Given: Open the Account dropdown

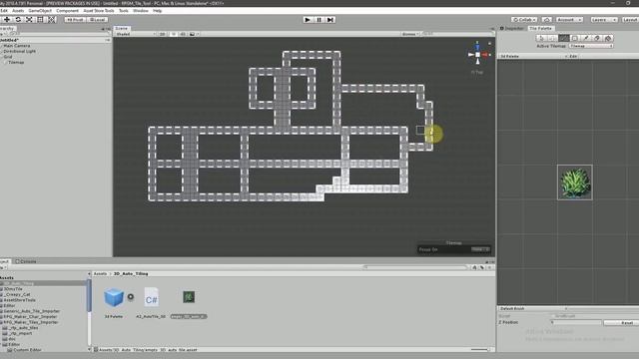Looking at the screenshot, I should [x=569, y=20].
